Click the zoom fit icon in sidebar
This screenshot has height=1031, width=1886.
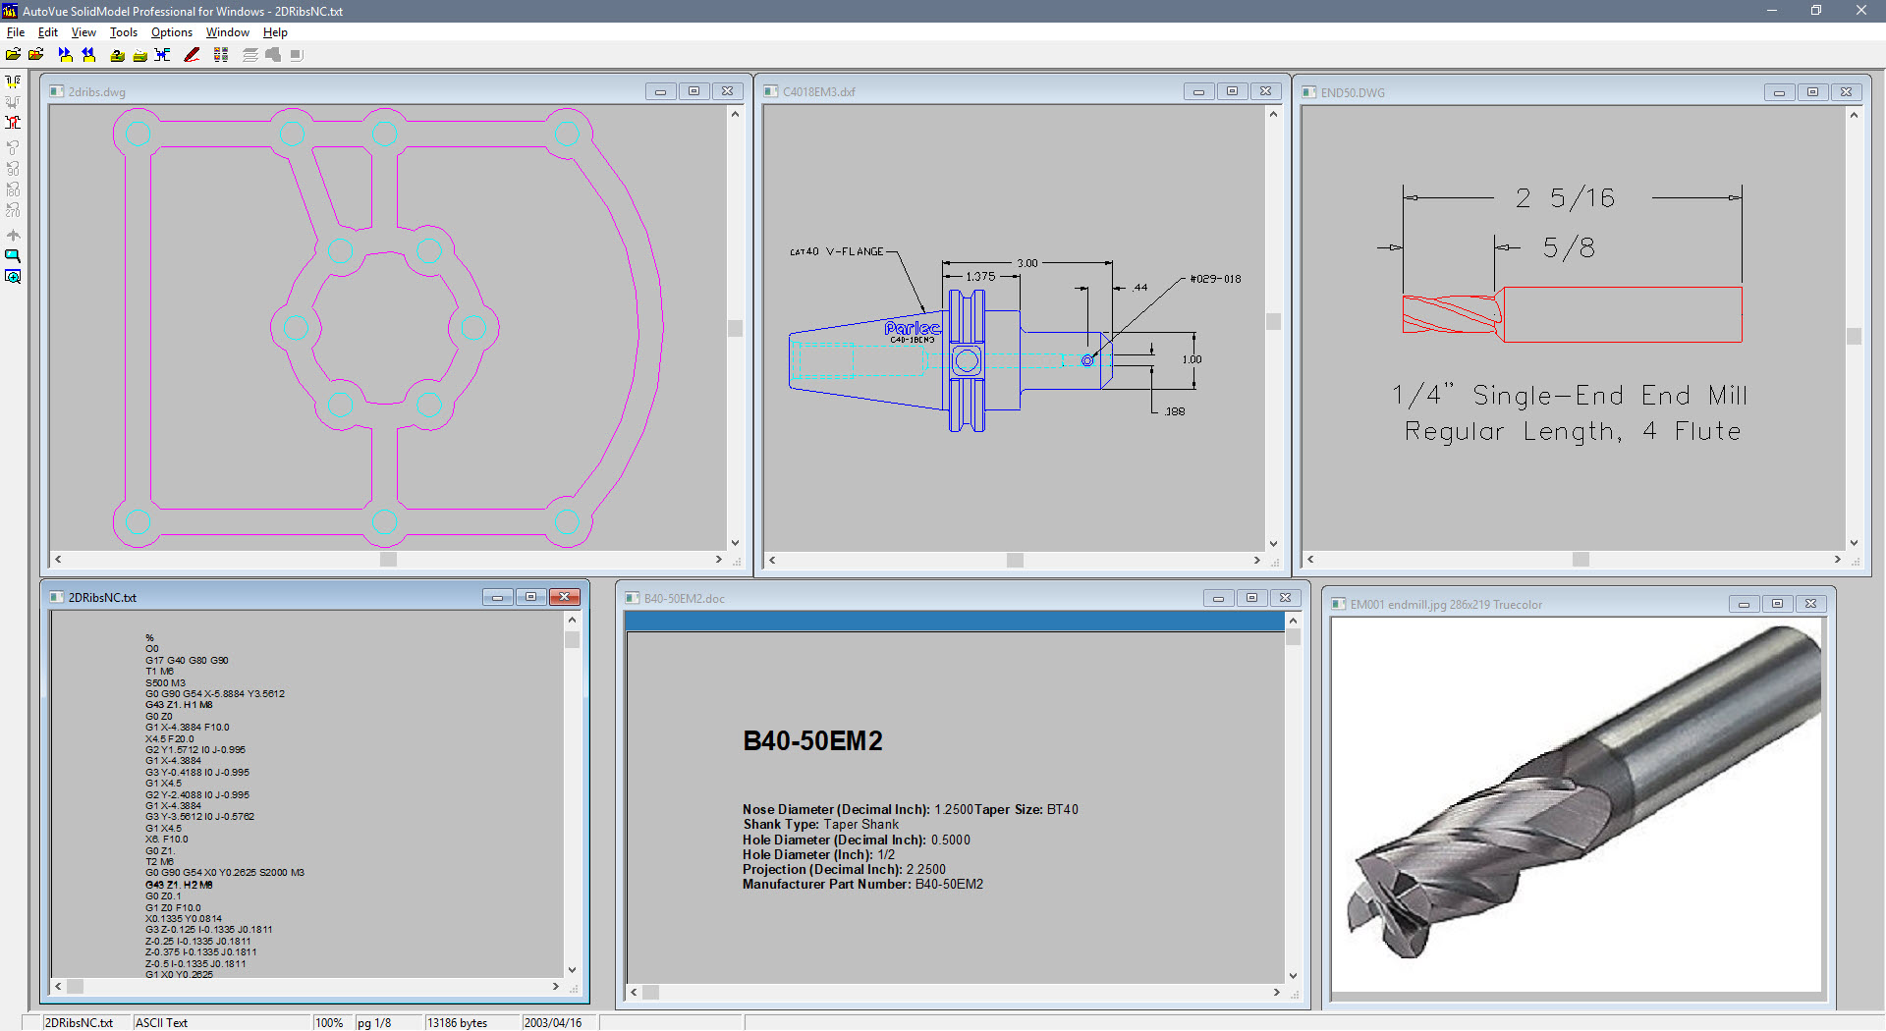coord(13,277)
